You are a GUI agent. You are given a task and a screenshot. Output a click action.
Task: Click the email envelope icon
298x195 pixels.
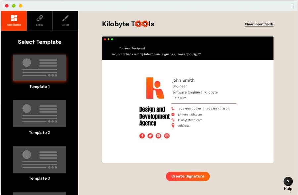tap(173, 114)
